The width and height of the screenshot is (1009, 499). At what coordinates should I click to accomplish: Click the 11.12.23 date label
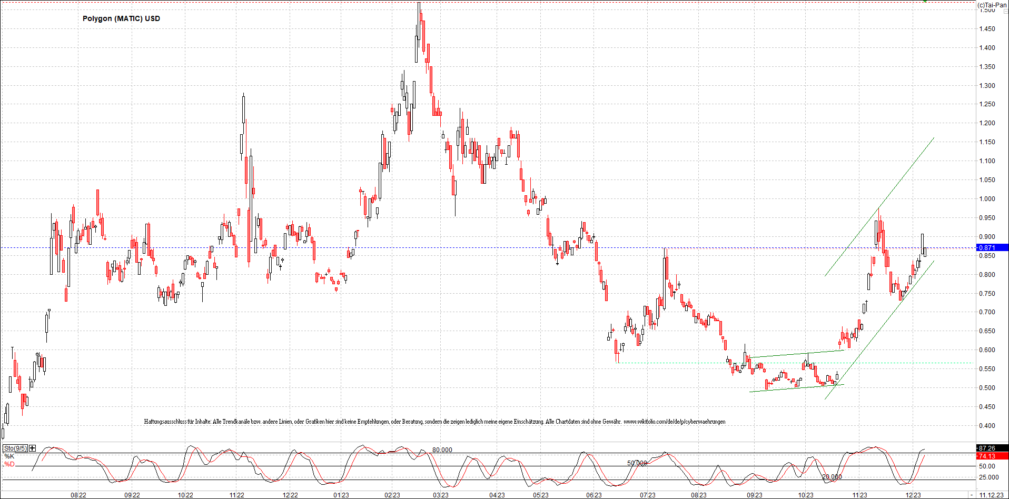point(991,495)
